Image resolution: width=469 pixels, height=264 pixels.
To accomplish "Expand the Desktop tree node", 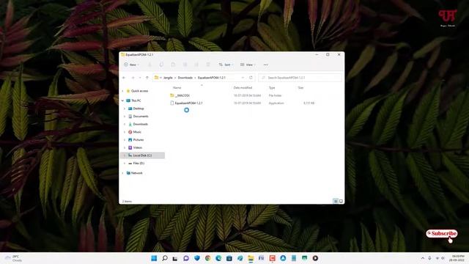I will pos(125,109).
